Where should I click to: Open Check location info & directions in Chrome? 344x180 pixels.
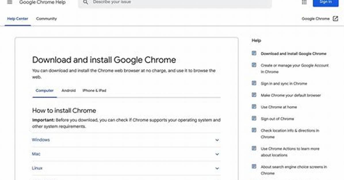290,134
